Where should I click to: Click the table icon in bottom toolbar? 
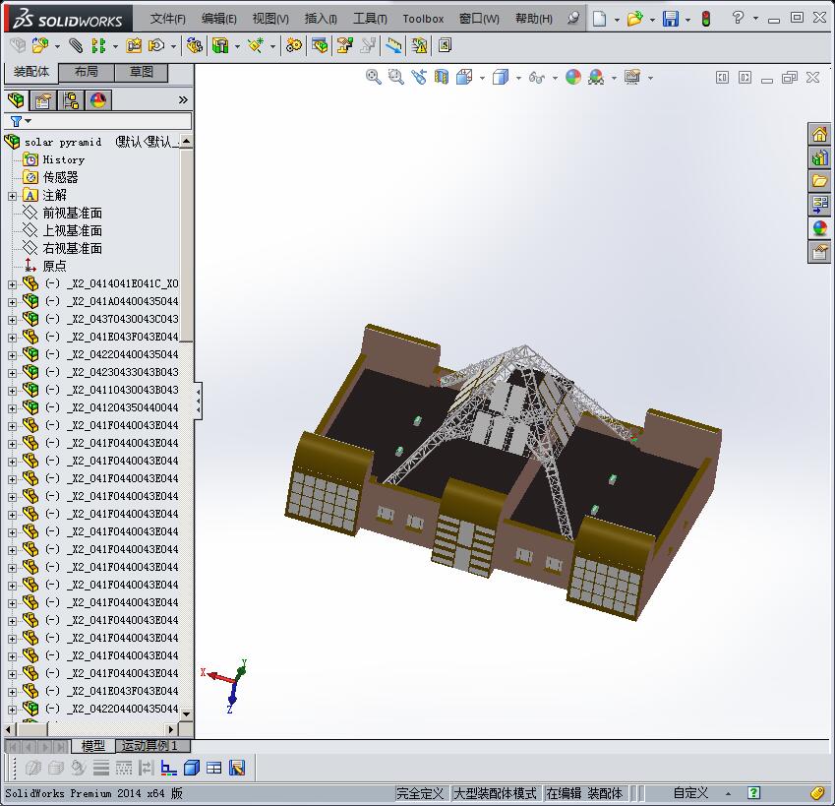(x=214, y=768)
